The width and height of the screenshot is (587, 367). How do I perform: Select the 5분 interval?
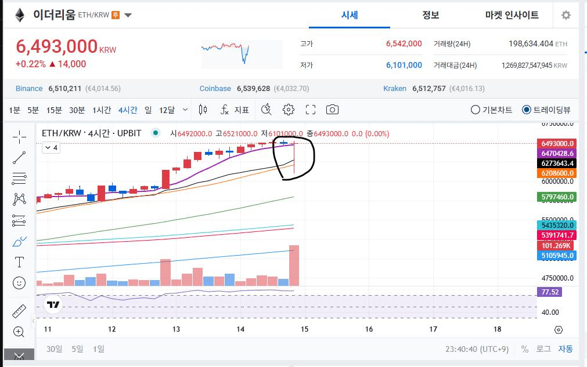[33, 110]
